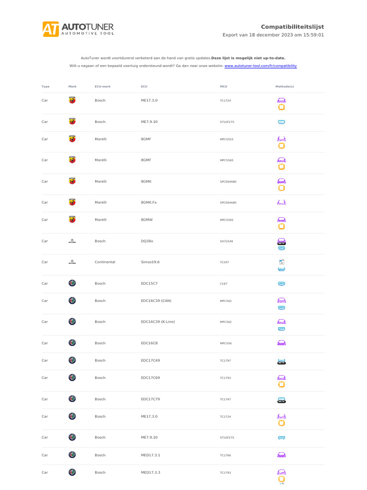
Task: Click the Abarth logo in the ME7.9.10 row
Action: pos(72,122)
